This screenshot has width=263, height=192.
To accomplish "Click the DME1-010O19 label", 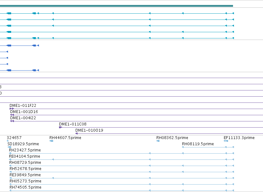I will click(x=89, y=130).
